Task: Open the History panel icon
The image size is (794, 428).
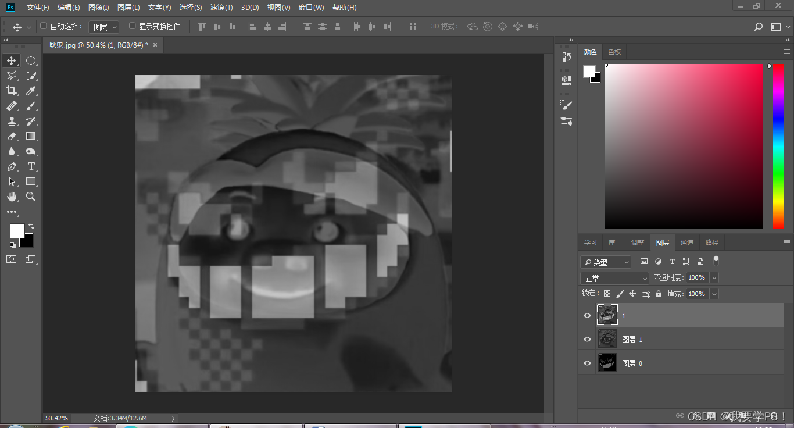Action: 566,57
